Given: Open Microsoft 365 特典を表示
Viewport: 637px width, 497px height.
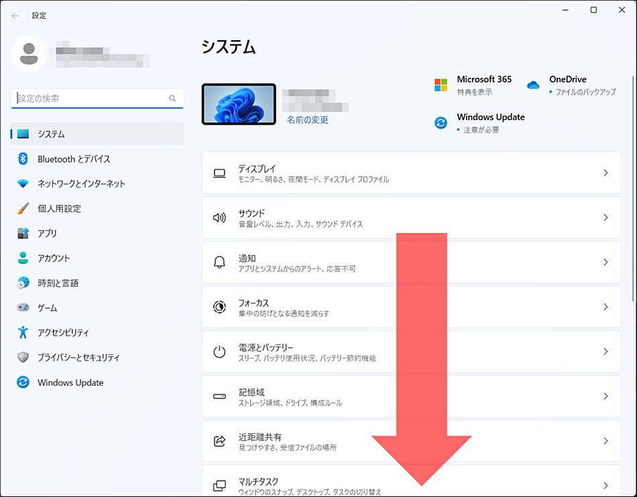Looking at the screenshot, I should click(441, 84).
